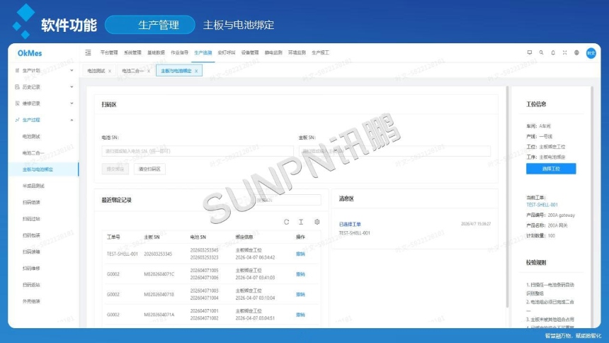Open notifications bell
Screen dimensions: 609x343
(x=553, y=52)
